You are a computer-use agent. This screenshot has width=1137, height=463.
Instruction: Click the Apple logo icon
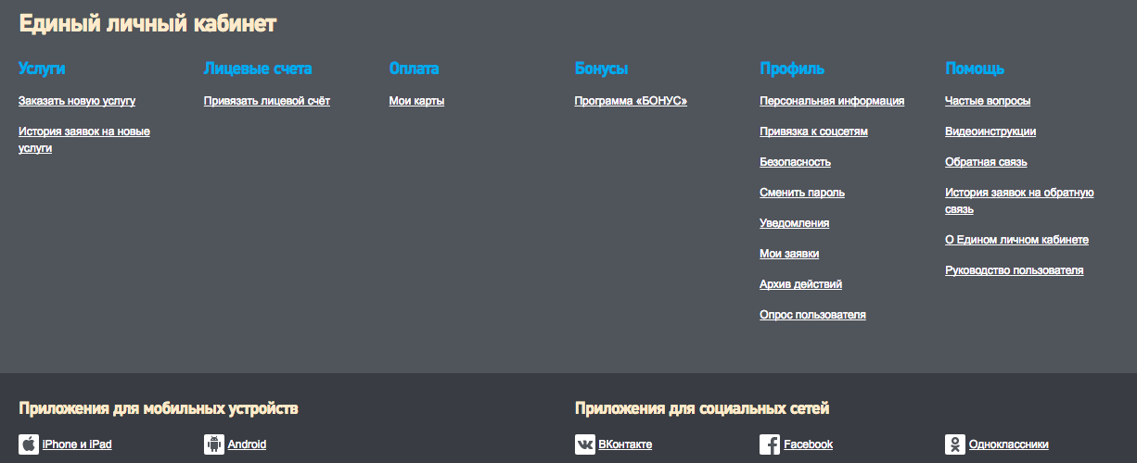point(29,444)
